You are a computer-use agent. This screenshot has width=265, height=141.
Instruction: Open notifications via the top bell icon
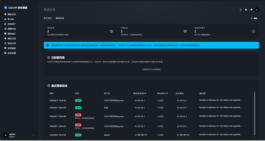(x=252, y=10)
